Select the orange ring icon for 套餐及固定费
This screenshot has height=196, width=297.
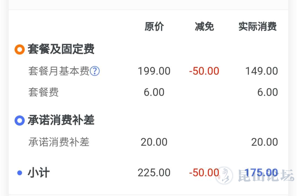point(20,50)
